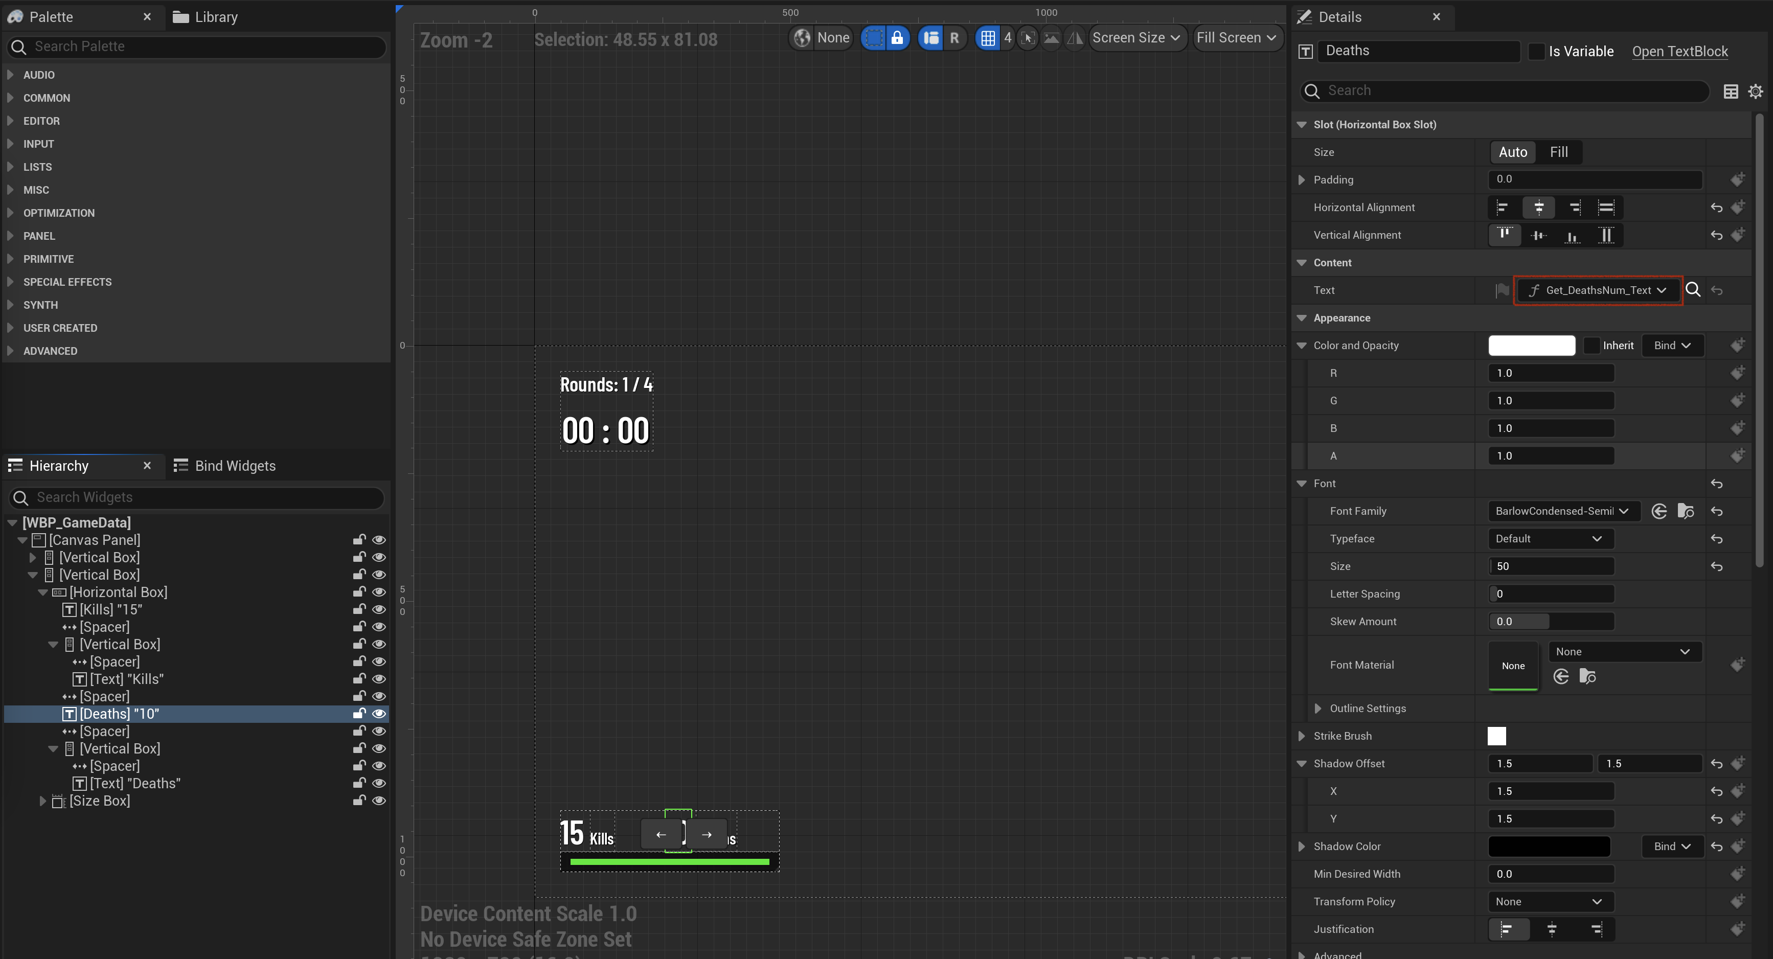The width and height of the screenshot is (1773, 959).
Task: Set horizontal alignment to center
Action: click(x=1538, y=207)
